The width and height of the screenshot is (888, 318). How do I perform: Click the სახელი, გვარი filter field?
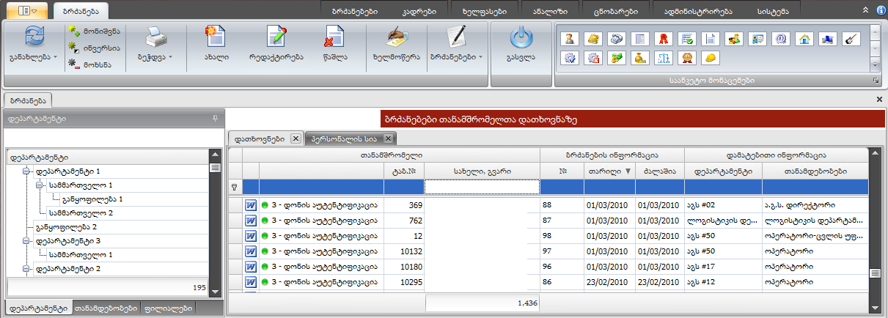click(x=481, y=187)
